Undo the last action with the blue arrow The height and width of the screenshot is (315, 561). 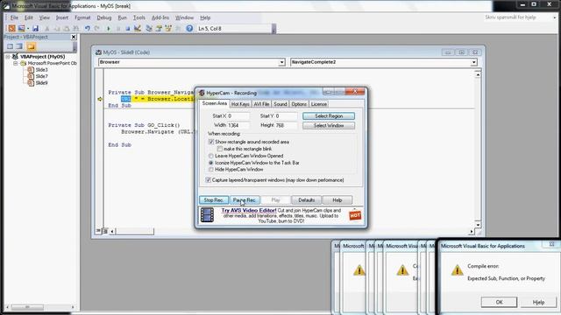[x=88, y=28]
